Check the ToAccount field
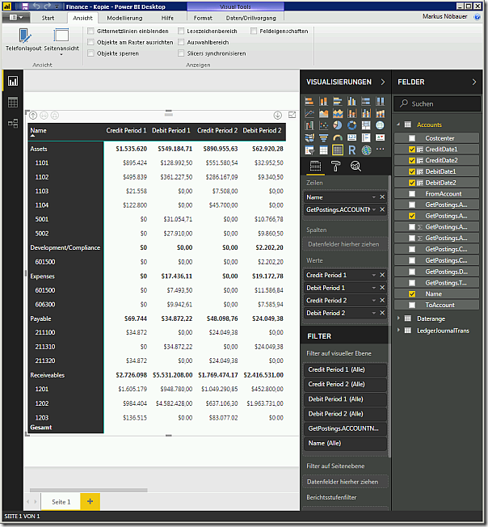This screenshot has width=488, height=527. 412,305
